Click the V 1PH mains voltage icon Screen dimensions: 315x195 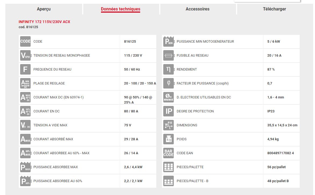coord(26,56)
